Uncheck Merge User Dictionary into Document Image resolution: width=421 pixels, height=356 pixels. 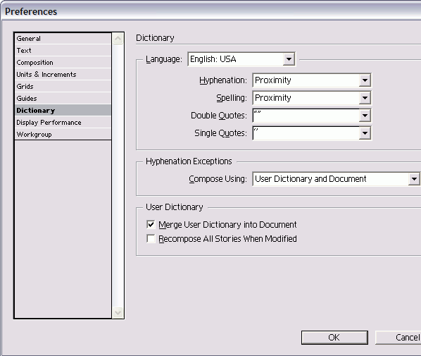tap(151, 224)
